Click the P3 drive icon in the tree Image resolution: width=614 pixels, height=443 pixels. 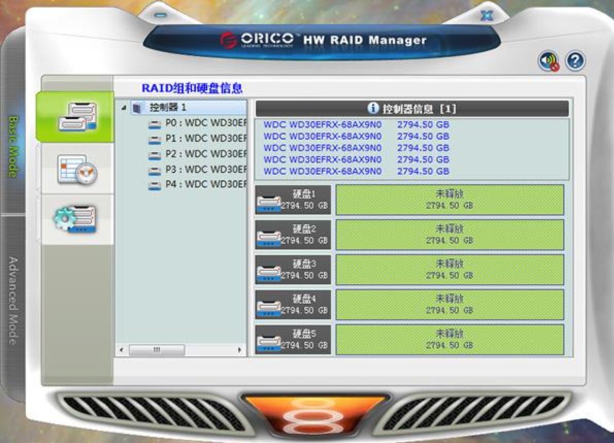155,170
